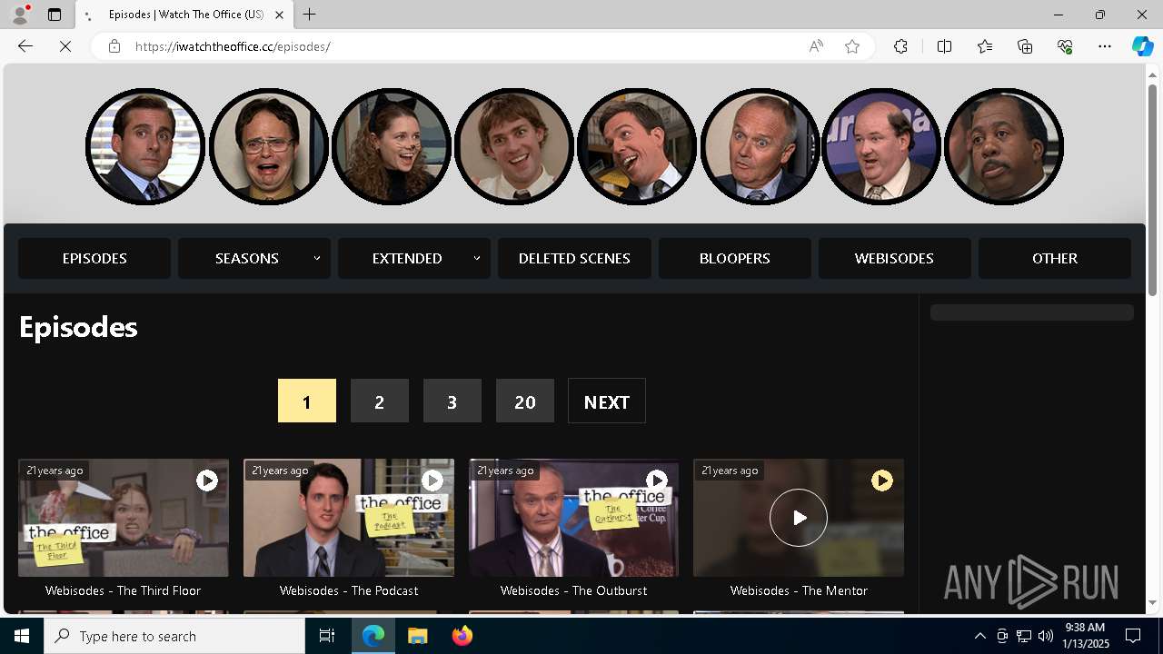
Task: Open the BLOOPERS menu item
Action: tap(734, 259)
